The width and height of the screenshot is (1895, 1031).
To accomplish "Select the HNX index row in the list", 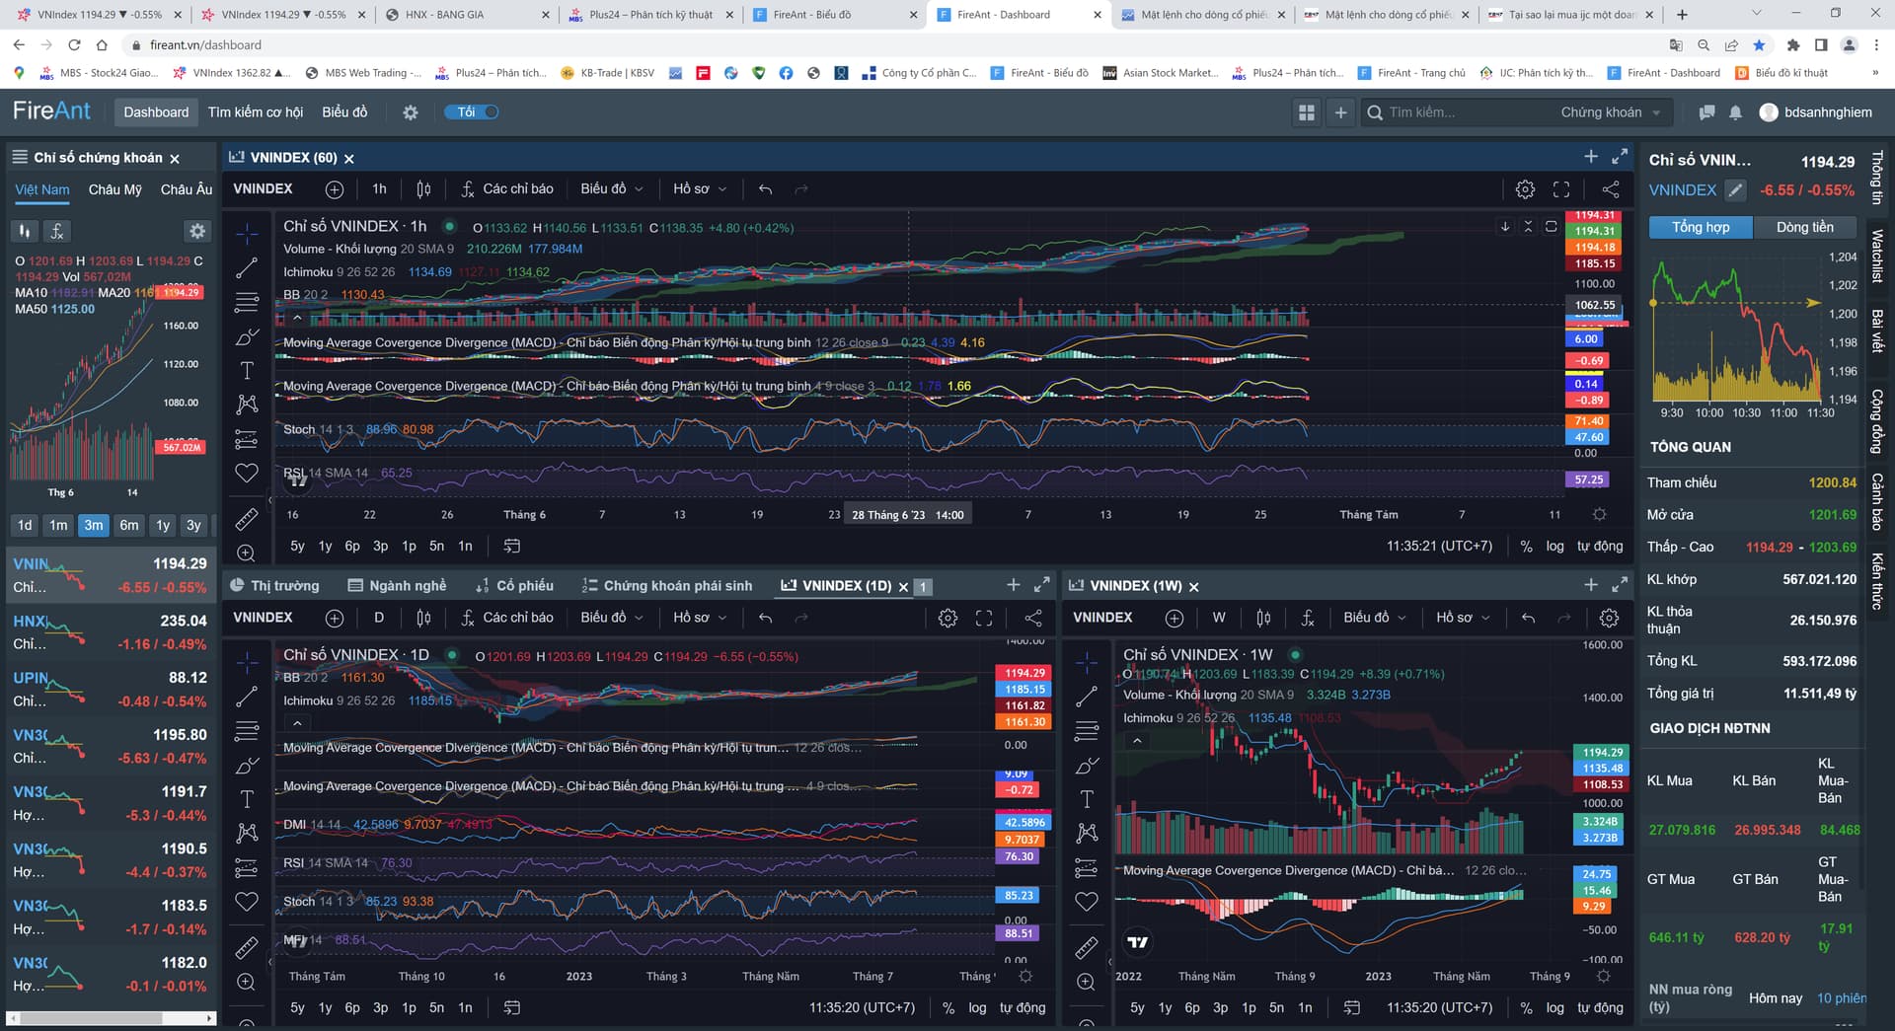I will (x=111, y=632).
